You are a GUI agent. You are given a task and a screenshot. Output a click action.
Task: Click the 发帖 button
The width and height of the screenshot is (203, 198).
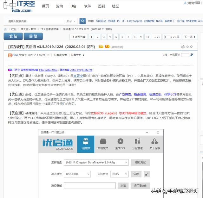point(13,36)
